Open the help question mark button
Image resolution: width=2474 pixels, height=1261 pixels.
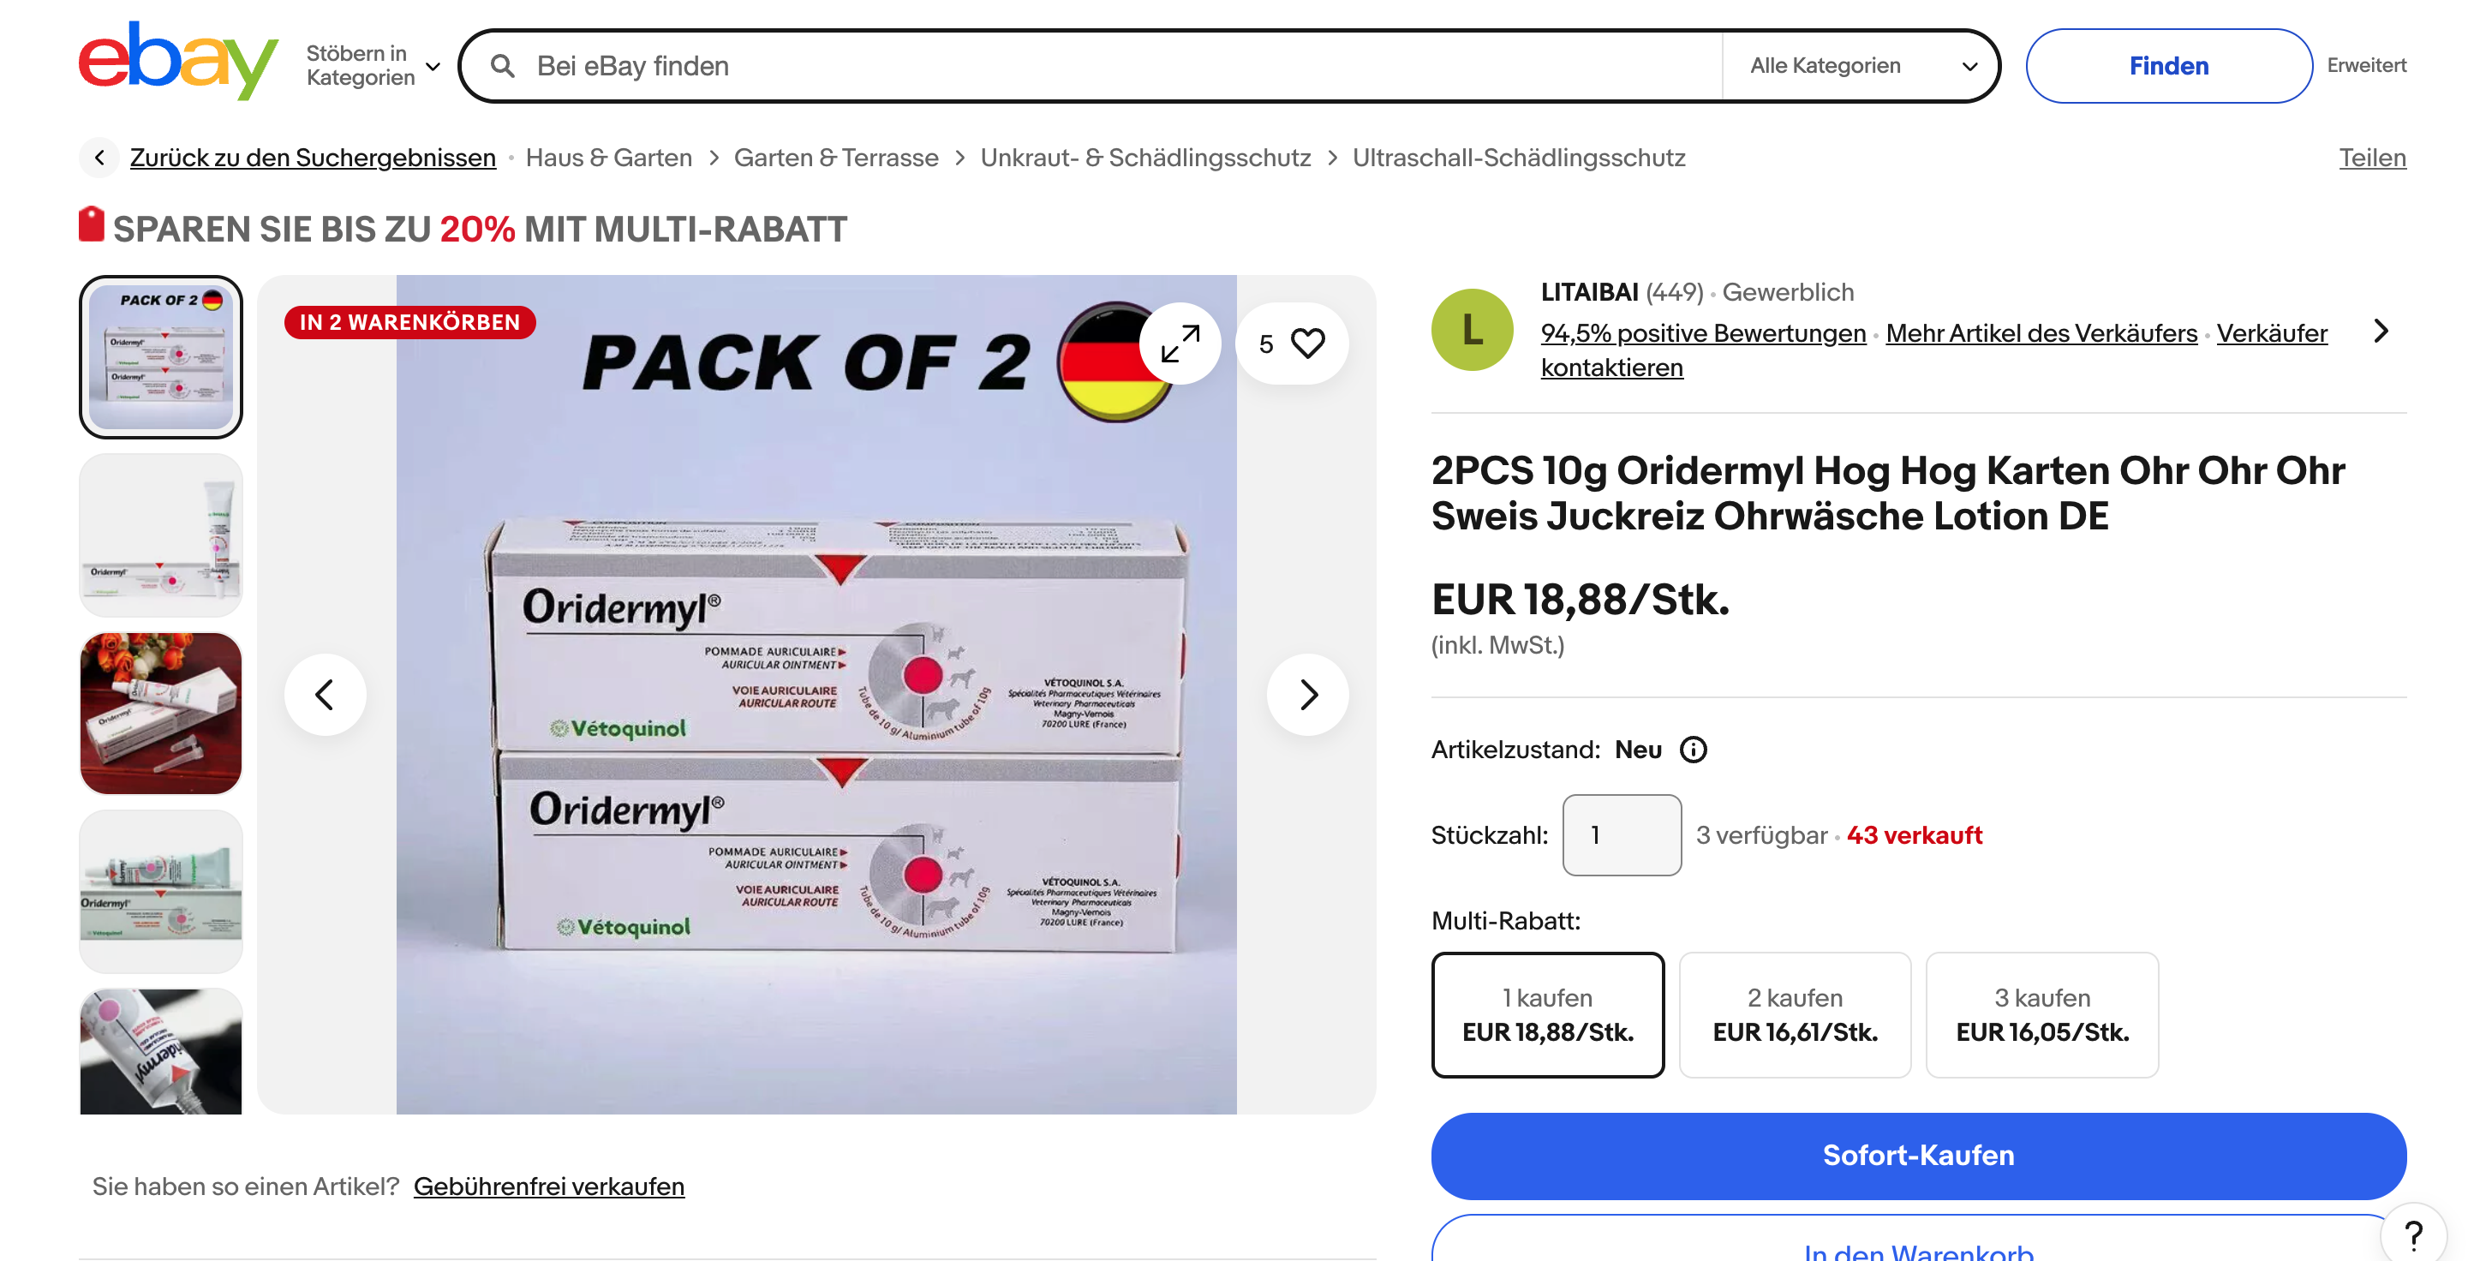point(2412,1233)
